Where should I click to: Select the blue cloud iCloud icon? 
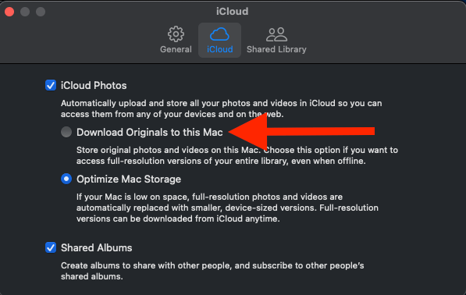219,34
